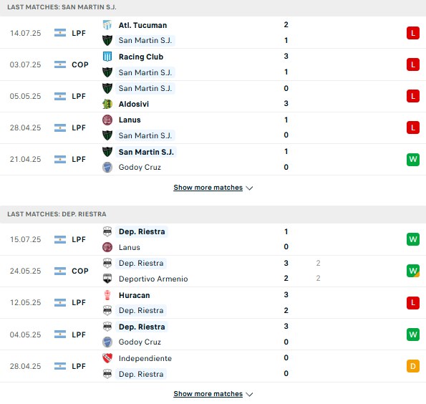Expand the chevron under the Dep. Riestra matches

pos(249,394)
